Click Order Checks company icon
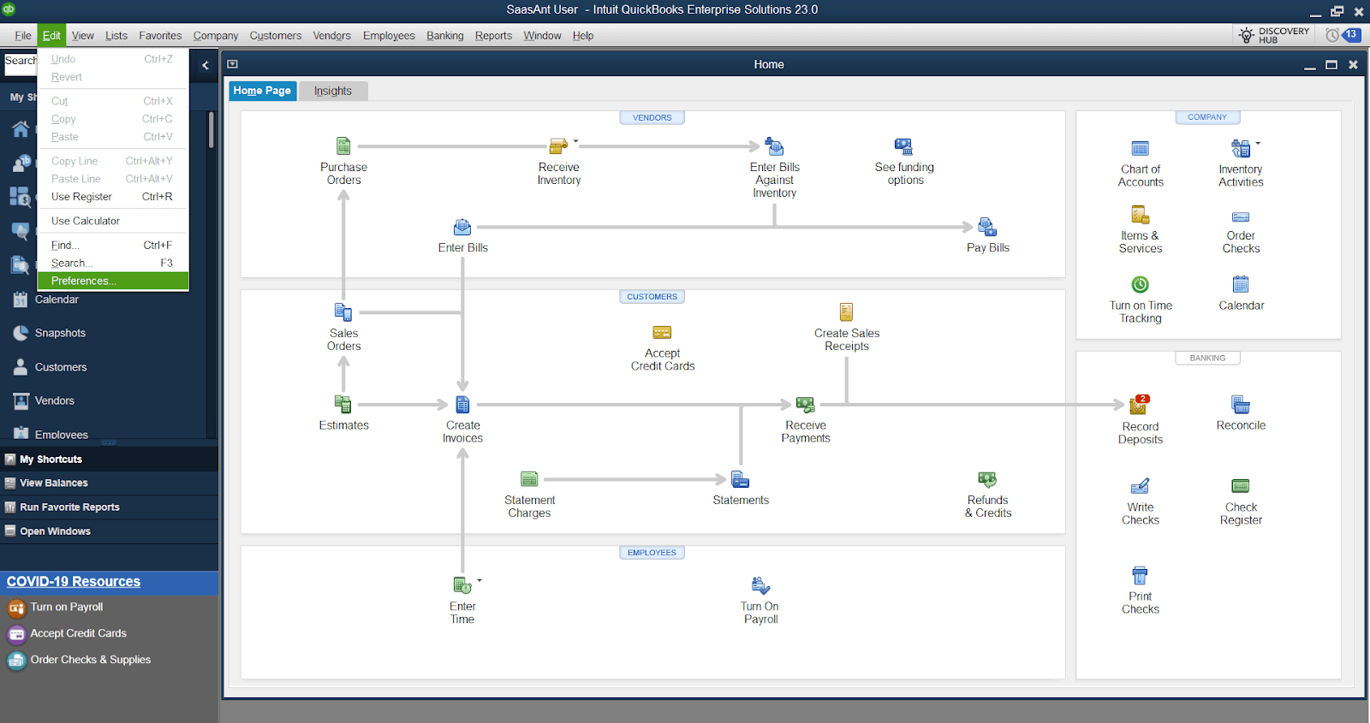 click(x=1240, y=216)
